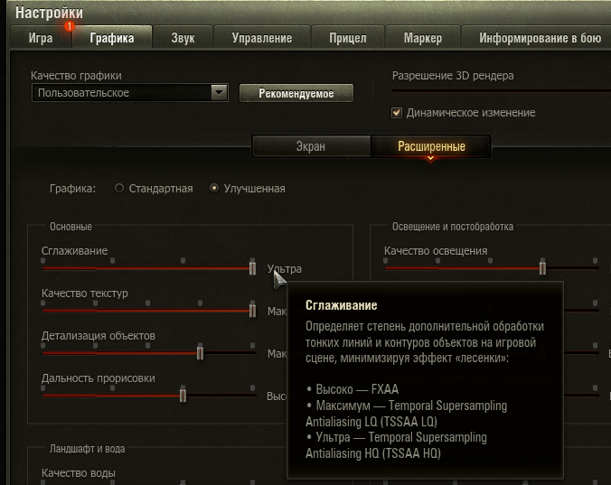Click the red notification badge on Игра tab
This screenshot has width=611, height=485.
point(70,26)
